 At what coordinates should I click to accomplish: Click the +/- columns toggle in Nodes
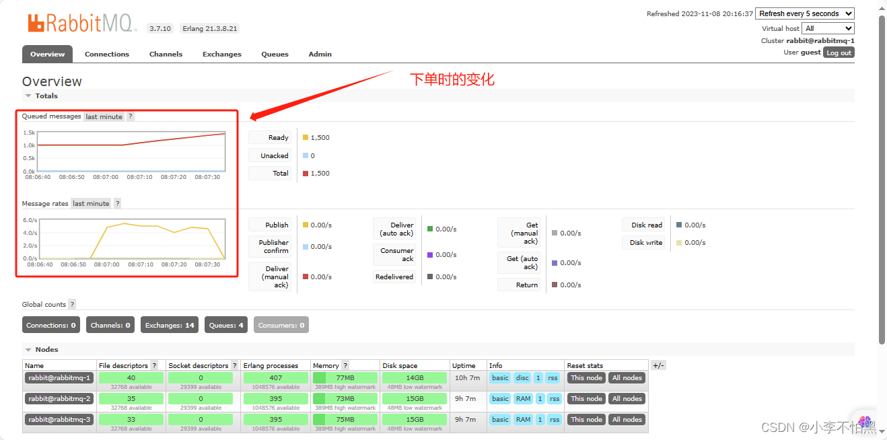pos(658,365)
